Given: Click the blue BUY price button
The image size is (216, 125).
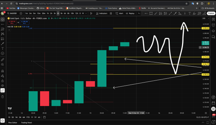Looking at the screenshot, I should pyautogui.click(x=25, y=22).
